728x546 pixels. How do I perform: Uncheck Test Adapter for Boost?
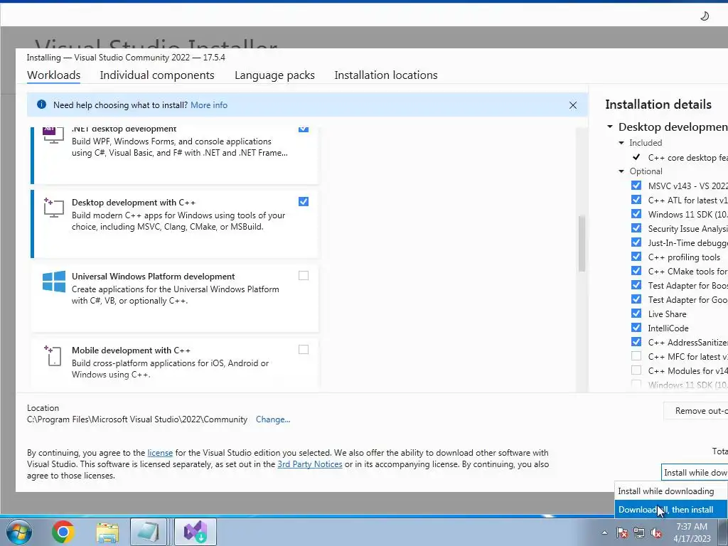[x=636, y=285]
